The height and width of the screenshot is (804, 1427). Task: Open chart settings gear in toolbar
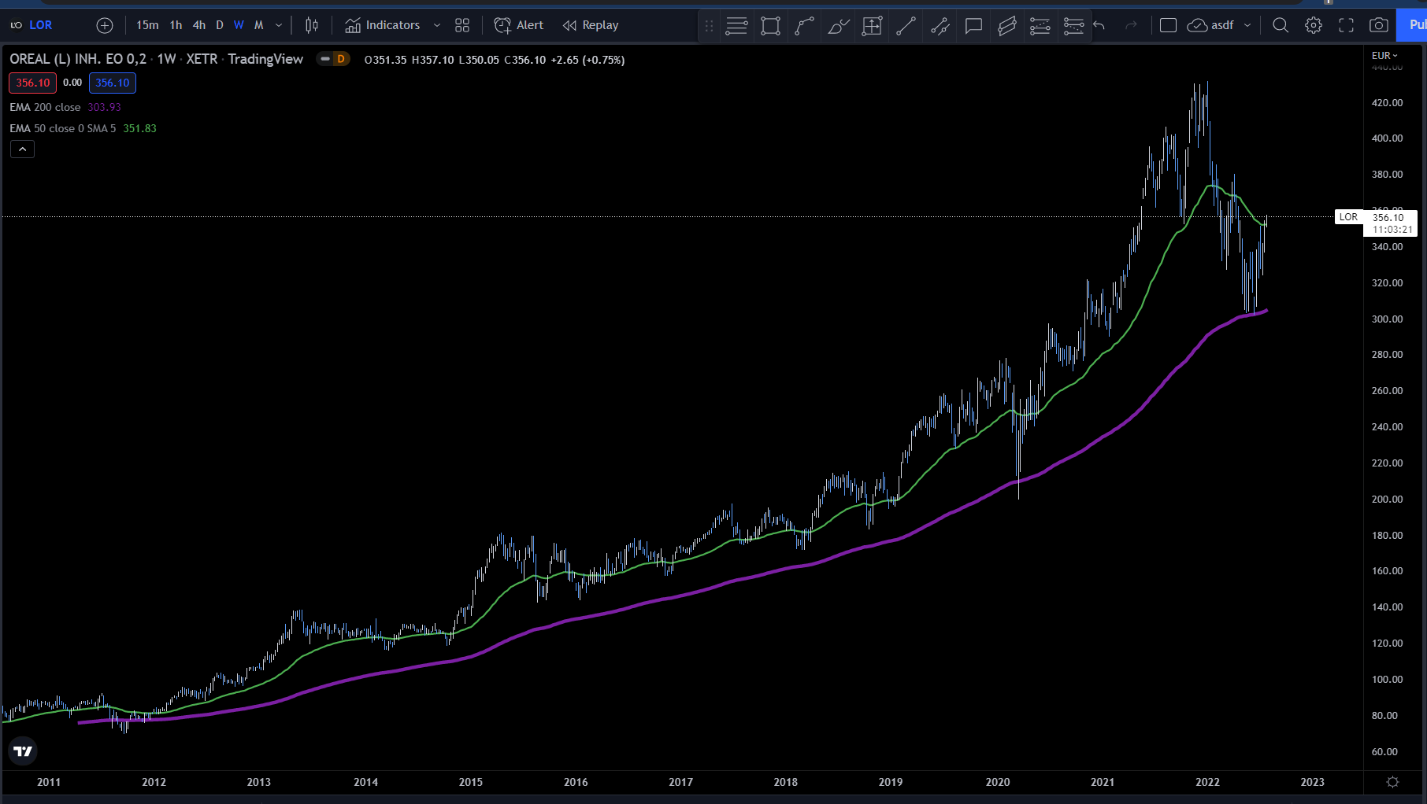pos(1313,25)
